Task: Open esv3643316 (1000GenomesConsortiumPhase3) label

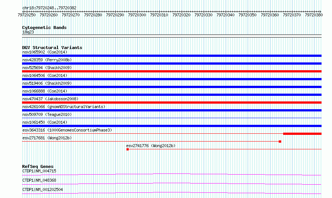Action: (67, 130)
